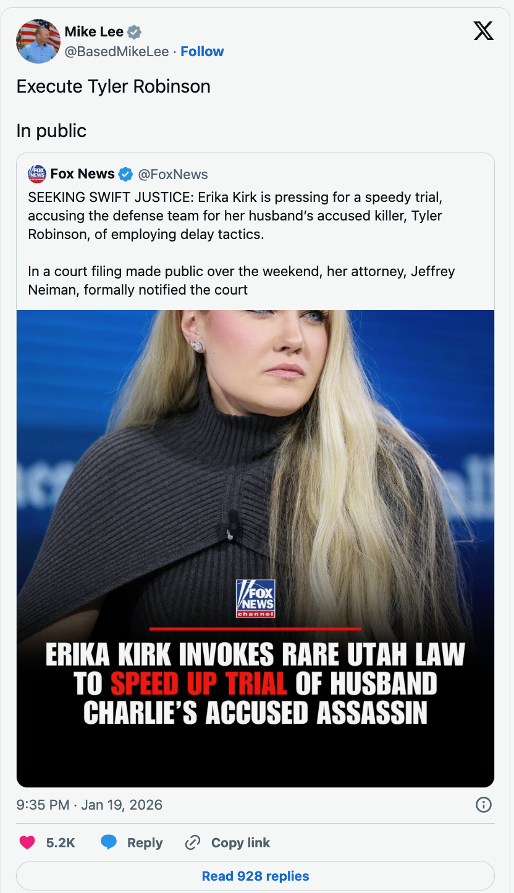
Task: Click the Fox News avatar in quoted tweet
Action: [x=37, y=174]
